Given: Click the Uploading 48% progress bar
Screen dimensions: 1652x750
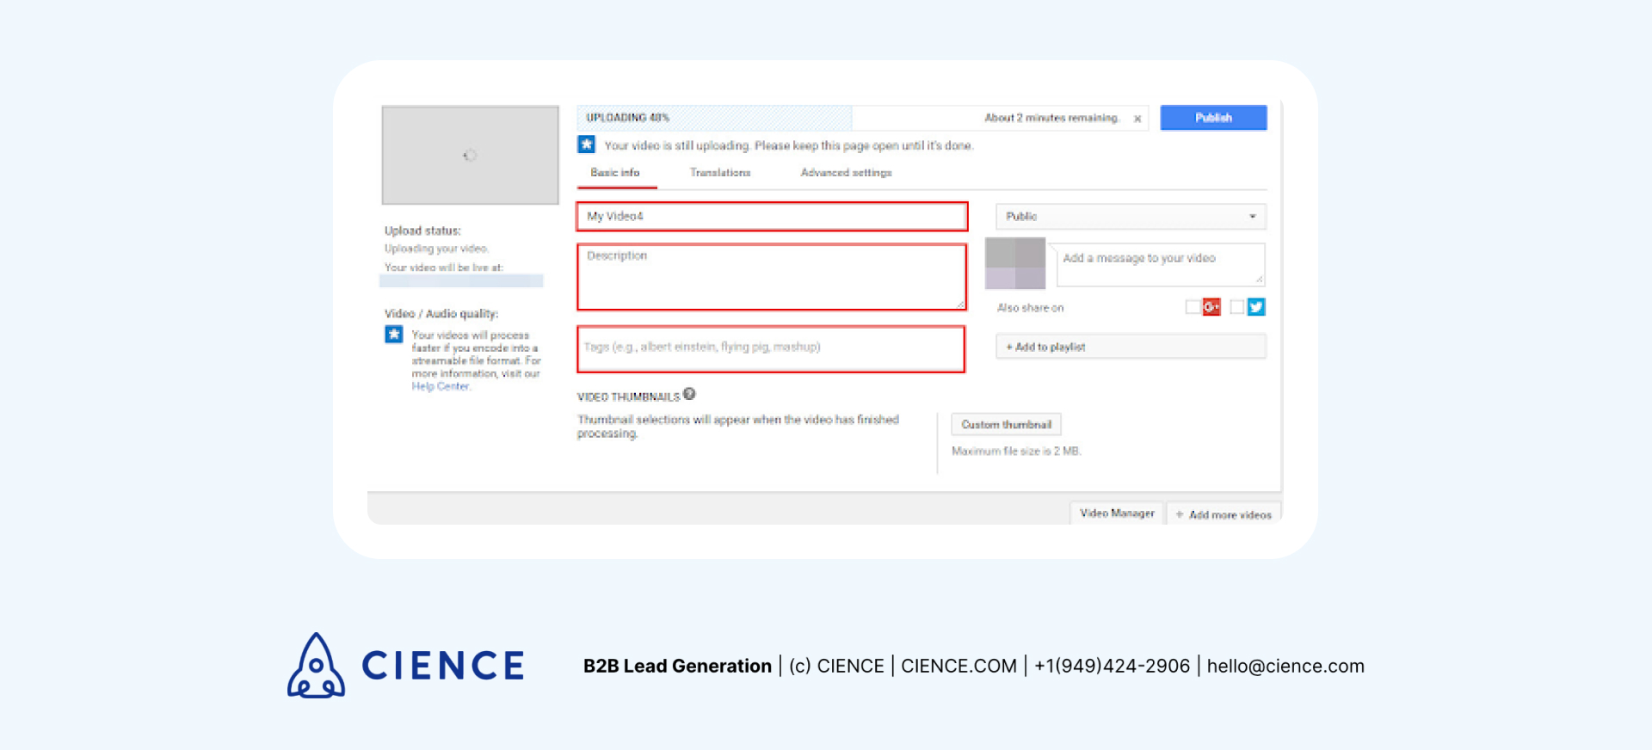Looking at the screenshot, I should tap(714, 118).
